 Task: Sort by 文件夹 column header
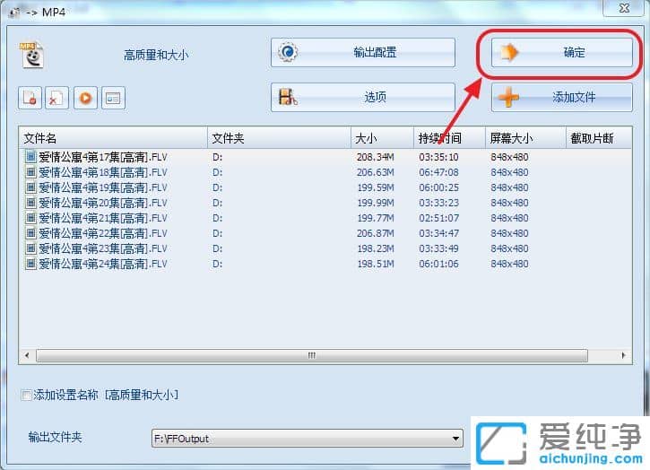click(279, 138)
